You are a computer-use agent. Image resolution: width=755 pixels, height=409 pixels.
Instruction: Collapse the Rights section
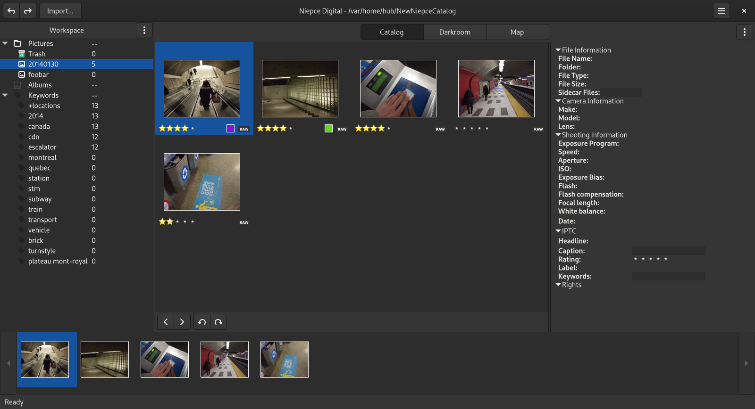558,285
